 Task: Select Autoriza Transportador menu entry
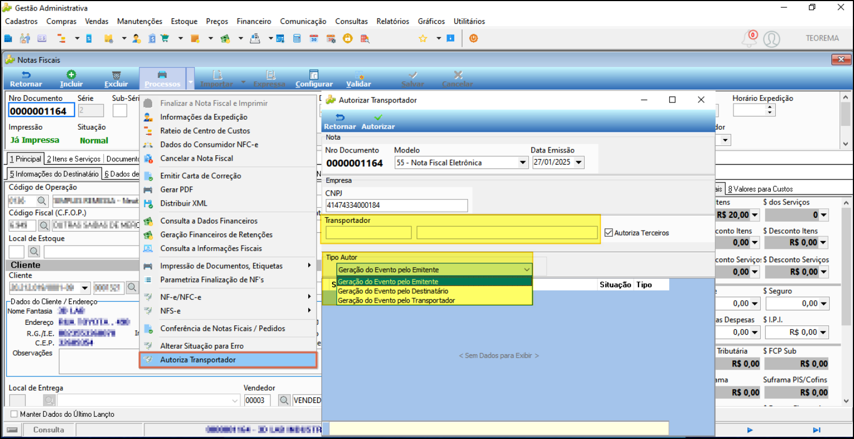[228, 360]
